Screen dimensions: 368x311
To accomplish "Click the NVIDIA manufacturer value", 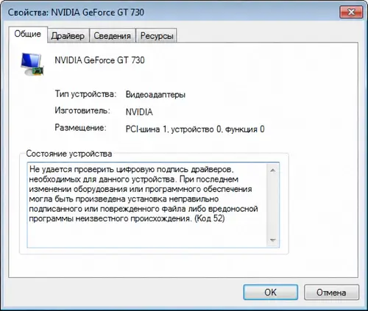I will 139,112.
